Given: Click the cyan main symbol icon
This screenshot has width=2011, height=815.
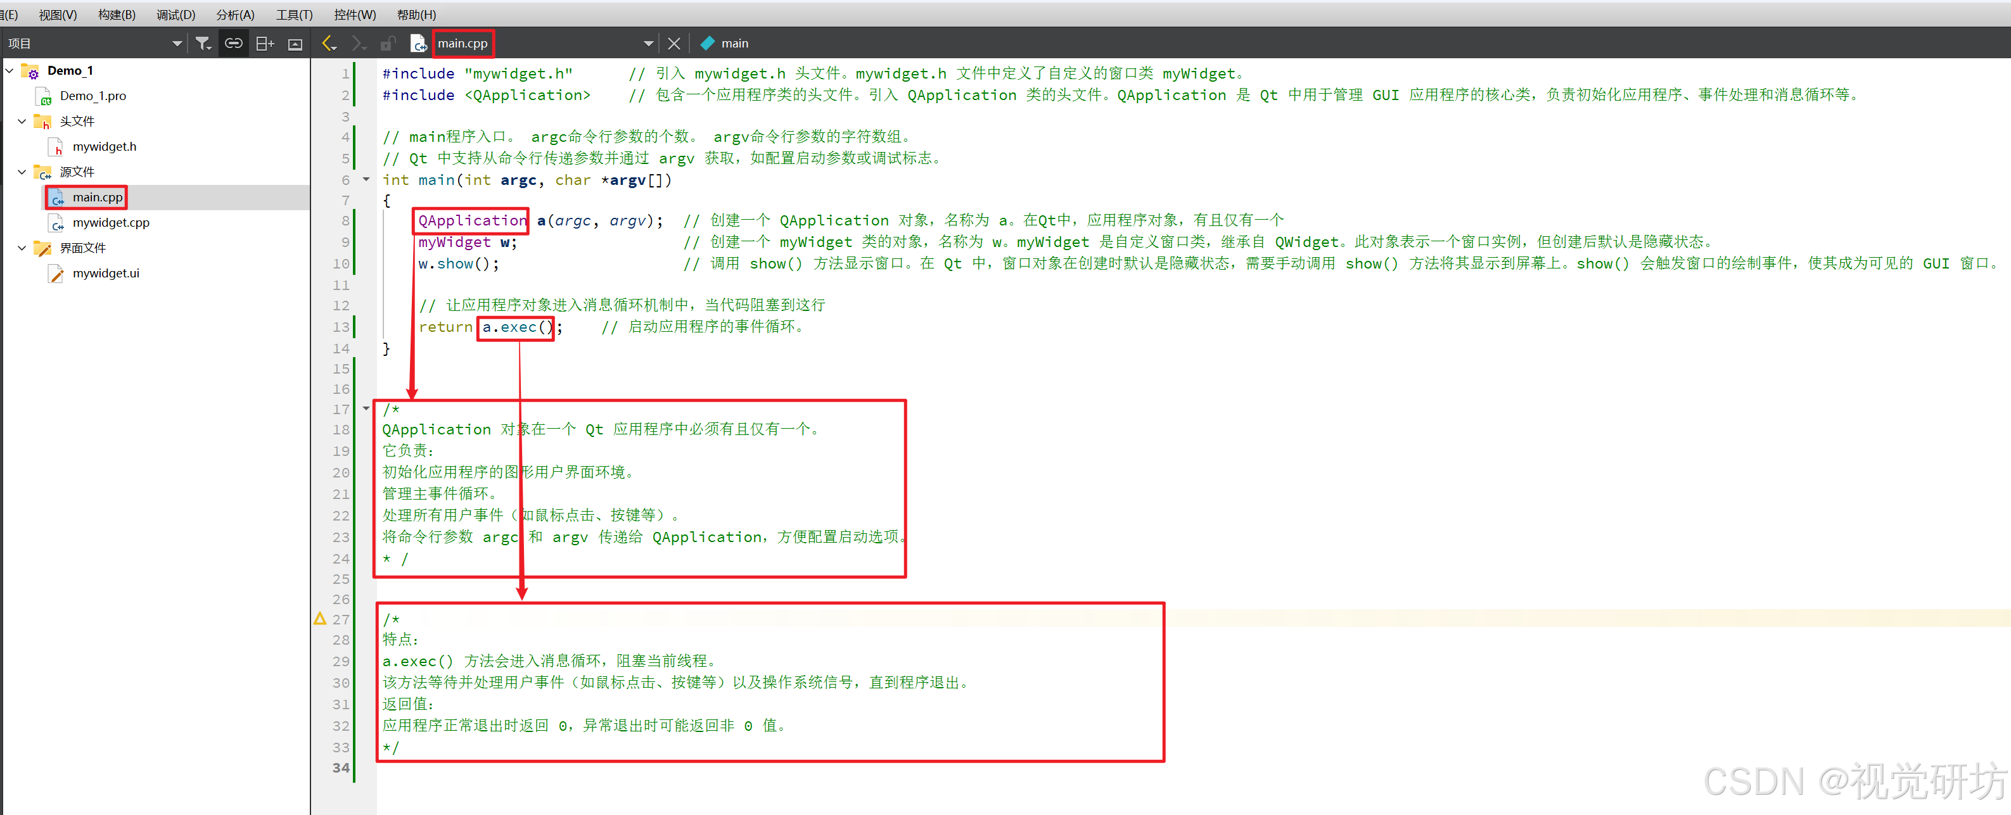Looking at the screenshot, I should 707,44.
